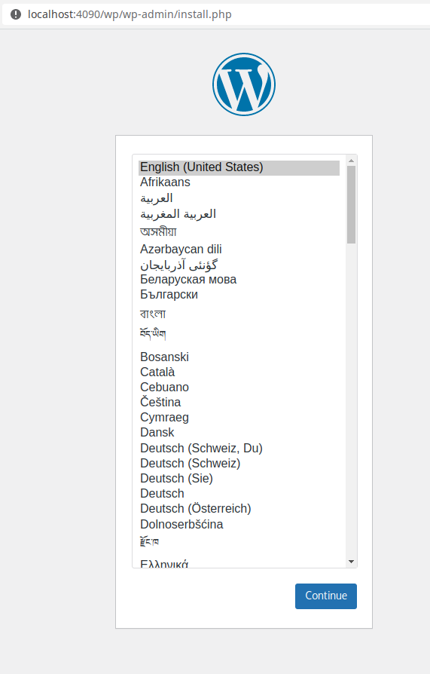Click the language list scroll up arrow
This screenshot has height=674, width=430.
(352, 161)
